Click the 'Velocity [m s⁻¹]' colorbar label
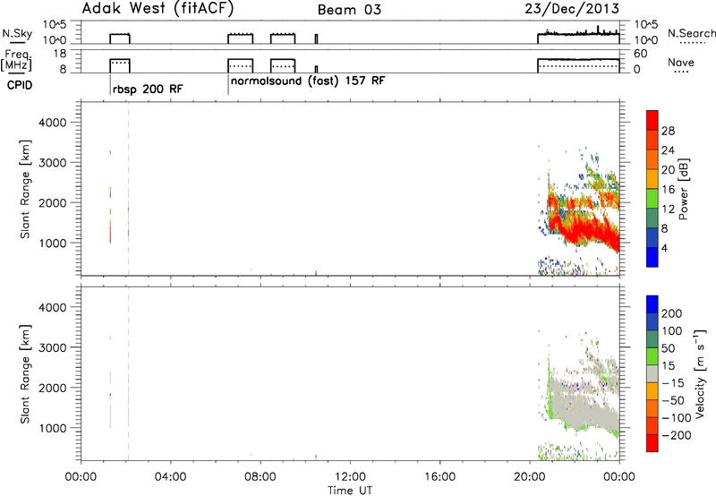 699,373
